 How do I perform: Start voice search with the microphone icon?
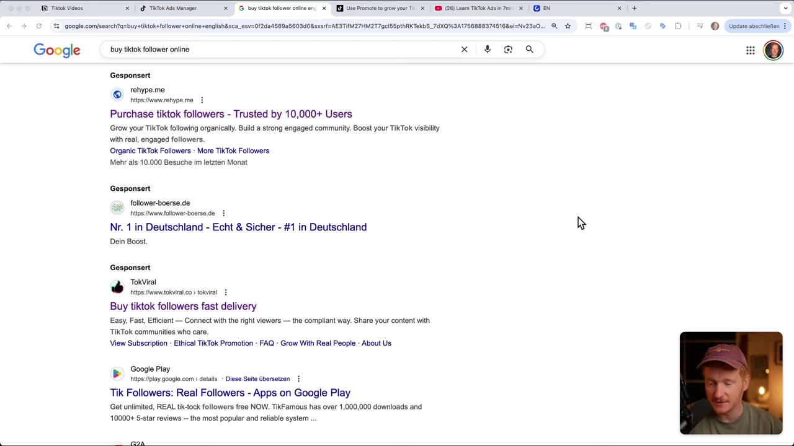click(x=488, y=50)
